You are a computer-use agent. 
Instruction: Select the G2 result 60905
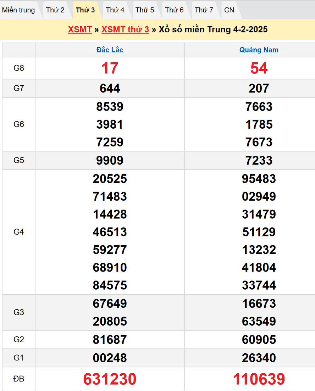click(259, 340)
